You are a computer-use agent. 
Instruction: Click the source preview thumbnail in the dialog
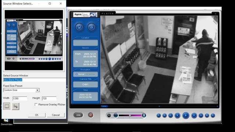coord(34,40)
